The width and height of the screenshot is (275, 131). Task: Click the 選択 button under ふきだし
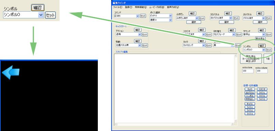(194, 22)
